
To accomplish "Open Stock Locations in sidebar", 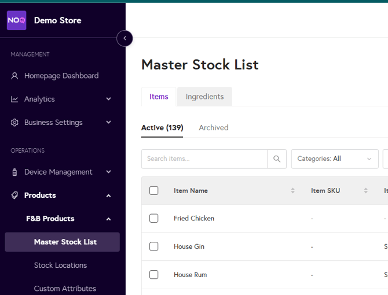I will point(60,265).
